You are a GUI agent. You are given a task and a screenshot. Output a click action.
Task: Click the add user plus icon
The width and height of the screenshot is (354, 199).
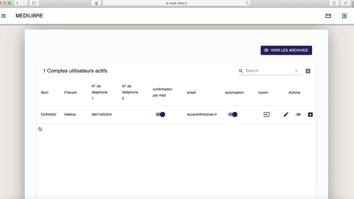pos(308,71)
